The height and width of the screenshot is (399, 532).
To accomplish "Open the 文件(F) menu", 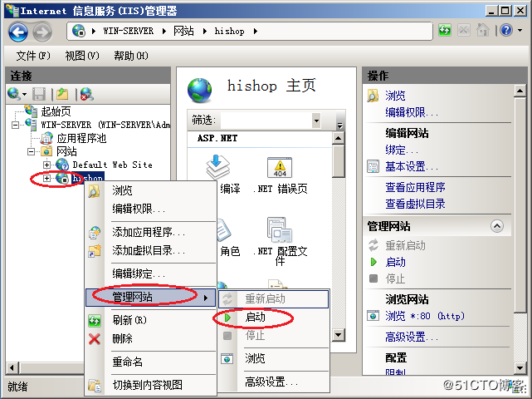I will (x=33, y=56).
